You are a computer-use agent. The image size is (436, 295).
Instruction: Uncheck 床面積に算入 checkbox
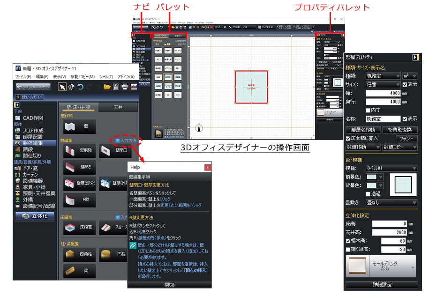(x=348, y=138)
